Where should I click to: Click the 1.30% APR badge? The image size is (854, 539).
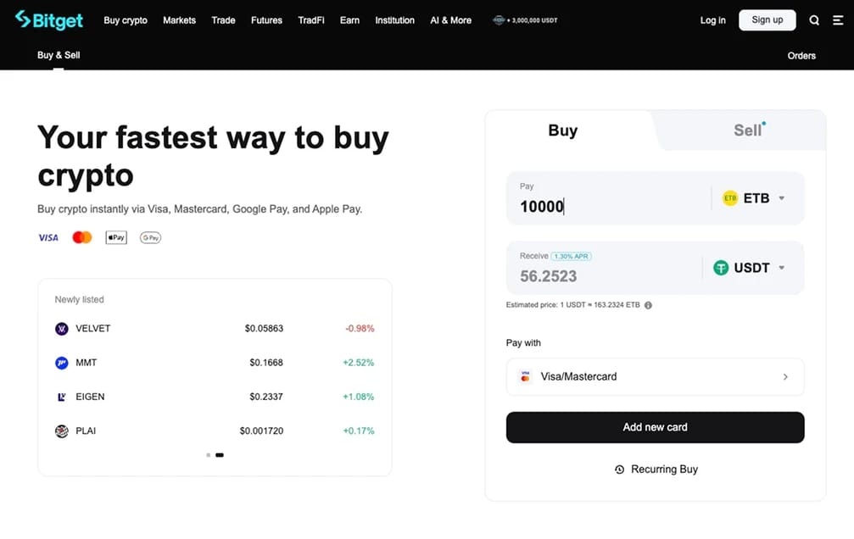click(x=571, y=257)
